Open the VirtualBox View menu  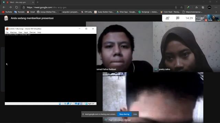(x=20, y=32)
